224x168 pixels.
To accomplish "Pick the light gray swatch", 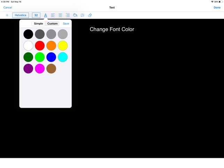I will point(63,34).
